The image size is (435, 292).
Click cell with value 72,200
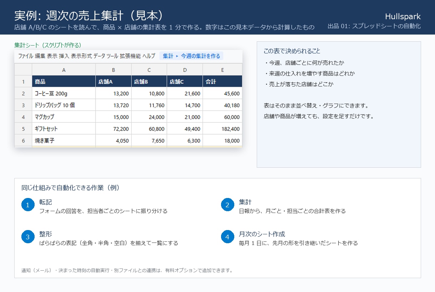[113, 129]
